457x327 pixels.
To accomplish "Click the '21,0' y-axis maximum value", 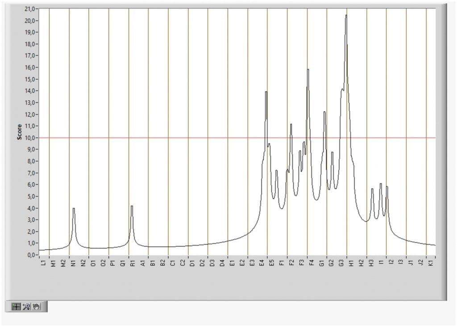I will tap(30, 9).
